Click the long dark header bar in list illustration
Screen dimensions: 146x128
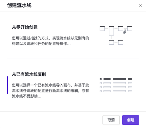[x=119, y=79]
